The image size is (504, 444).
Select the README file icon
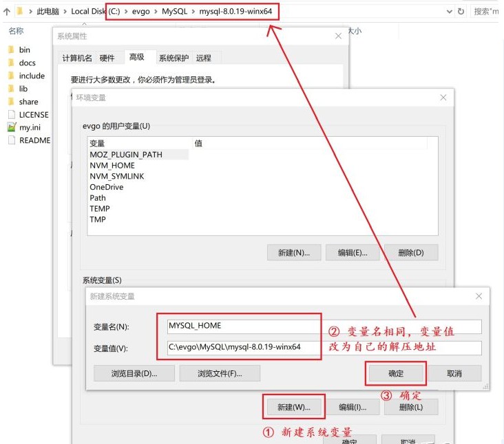(x=12, y=140)
